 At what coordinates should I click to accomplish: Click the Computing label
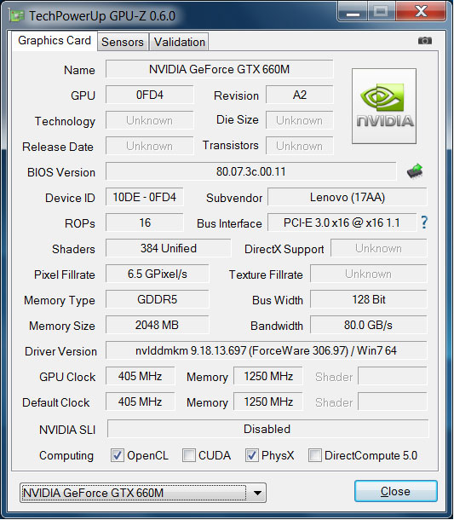(66, 456)
